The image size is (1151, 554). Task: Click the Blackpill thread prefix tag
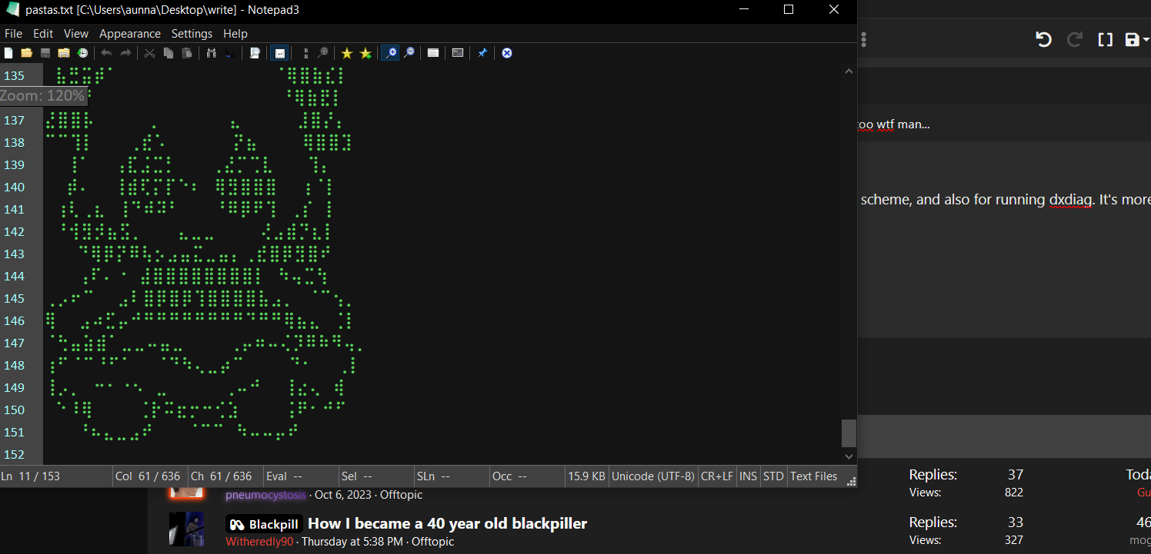[264, 525]
